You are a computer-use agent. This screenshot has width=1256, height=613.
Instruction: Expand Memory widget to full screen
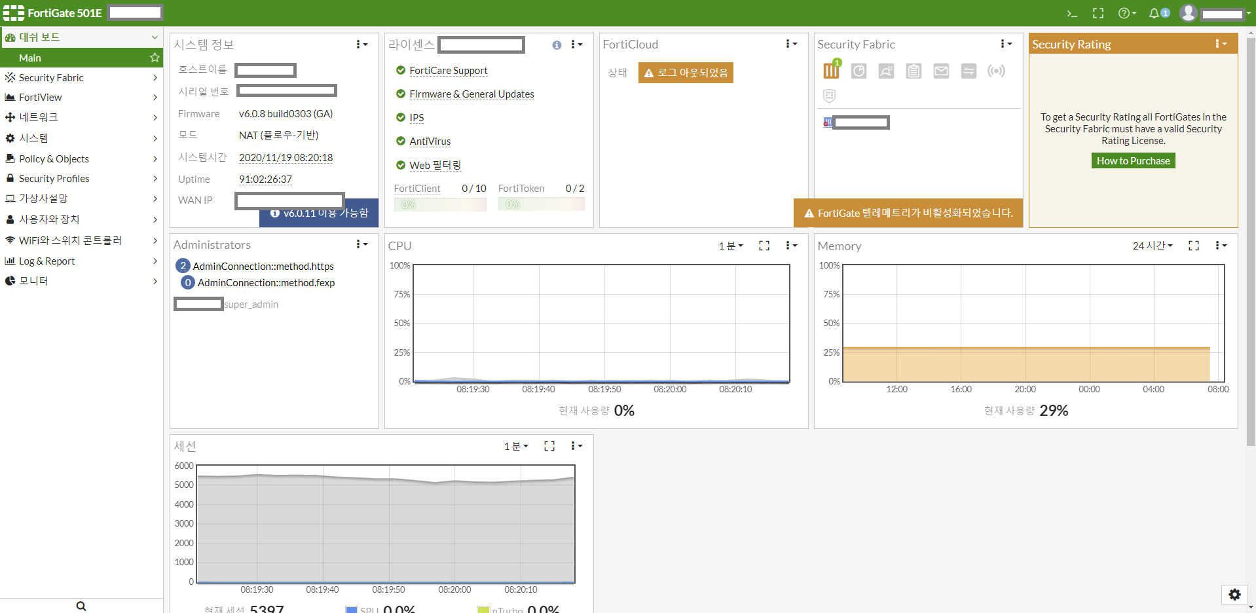pos(1194,246)
